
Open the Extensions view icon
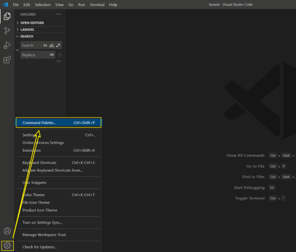7,60
